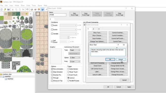Switch to Event Commands tab 3
This screenshot has height=93, width=166.
pos(99,29)
